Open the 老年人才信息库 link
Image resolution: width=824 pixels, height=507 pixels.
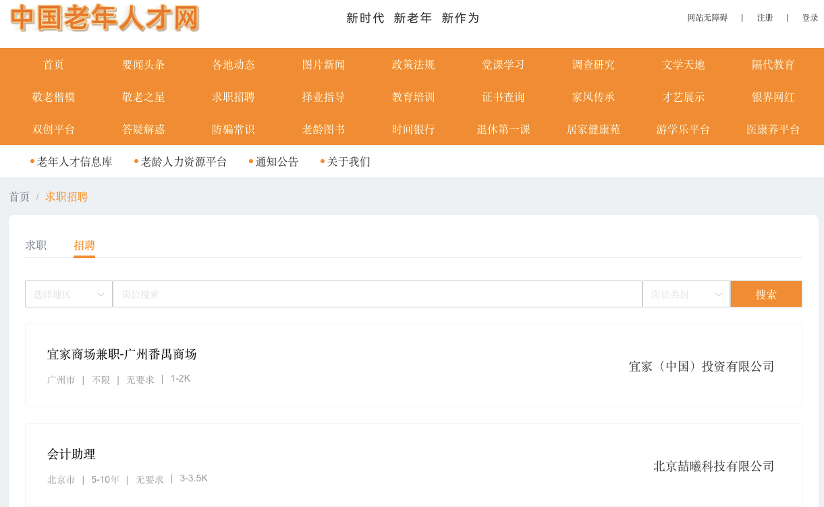click(74, 162)
